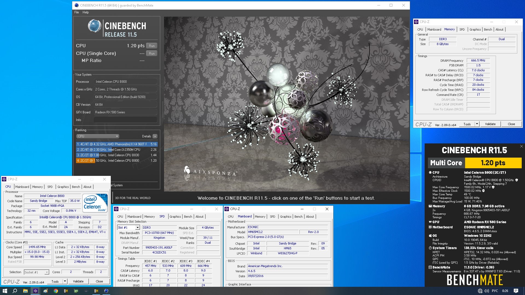Viewport: 525px width, 295px height.
Task: Click CPU-Z Mainboard window title icon
Action: [x=227, y=209]
